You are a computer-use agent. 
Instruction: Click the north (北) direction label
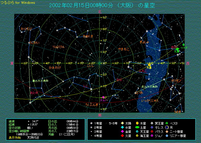(x=100, y=12)
